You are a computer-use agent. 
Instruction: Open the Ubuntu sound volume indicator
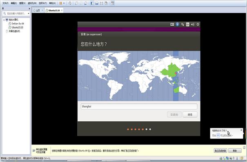[x=193, y=24]
